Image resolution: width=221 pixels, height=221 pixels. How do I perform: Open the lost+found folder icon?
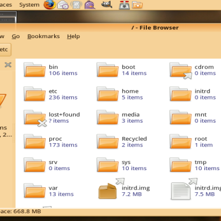coord(35,118)
